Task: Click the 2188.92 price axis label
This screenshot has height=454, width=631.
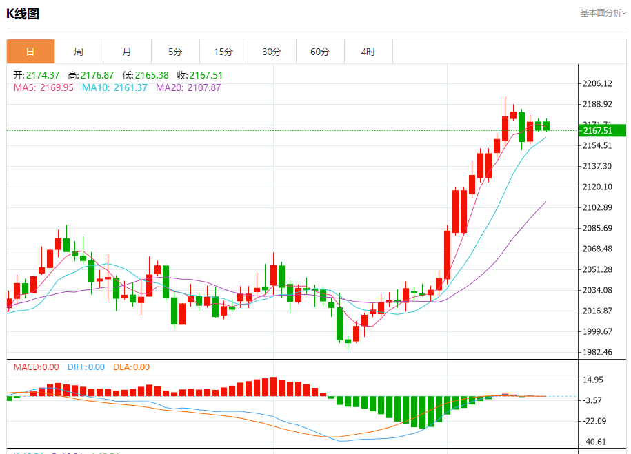Action: [598, 104]
